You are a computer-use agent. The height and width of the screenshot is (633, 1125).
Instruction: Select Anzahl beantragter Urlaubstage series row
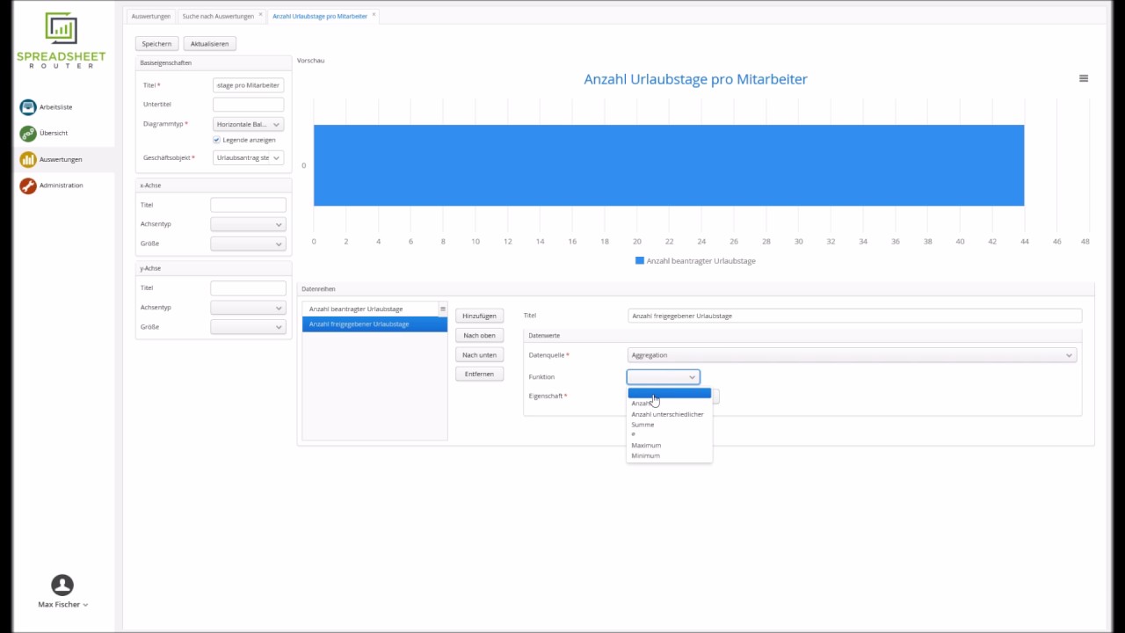(x=370, y=309)
